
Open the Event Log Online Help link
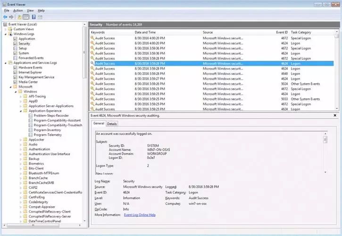pos(140,215)
